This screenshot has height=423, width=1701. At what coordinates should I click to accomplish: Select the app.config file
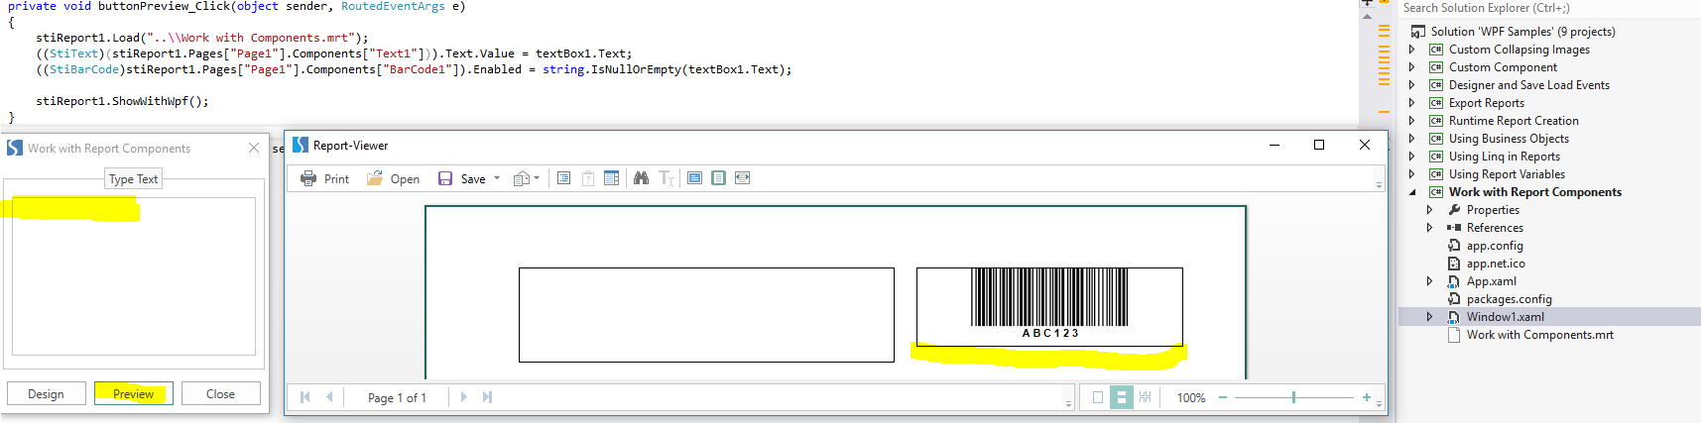click(x=1495, y=246)
